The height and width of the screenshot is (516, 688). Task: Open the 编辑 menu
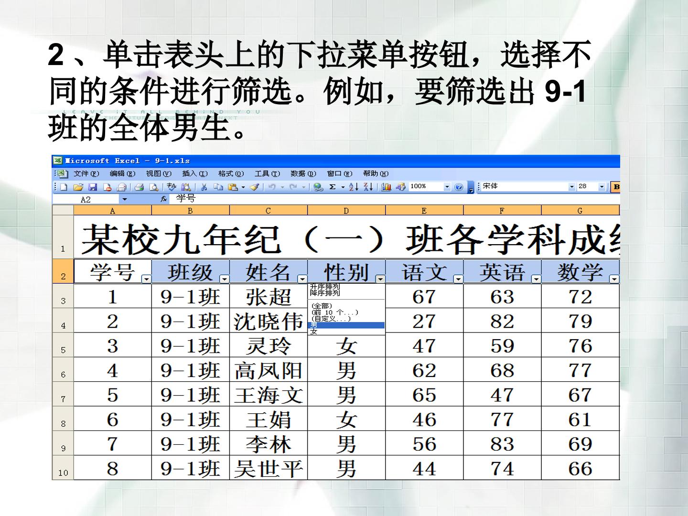click(122, 173)
